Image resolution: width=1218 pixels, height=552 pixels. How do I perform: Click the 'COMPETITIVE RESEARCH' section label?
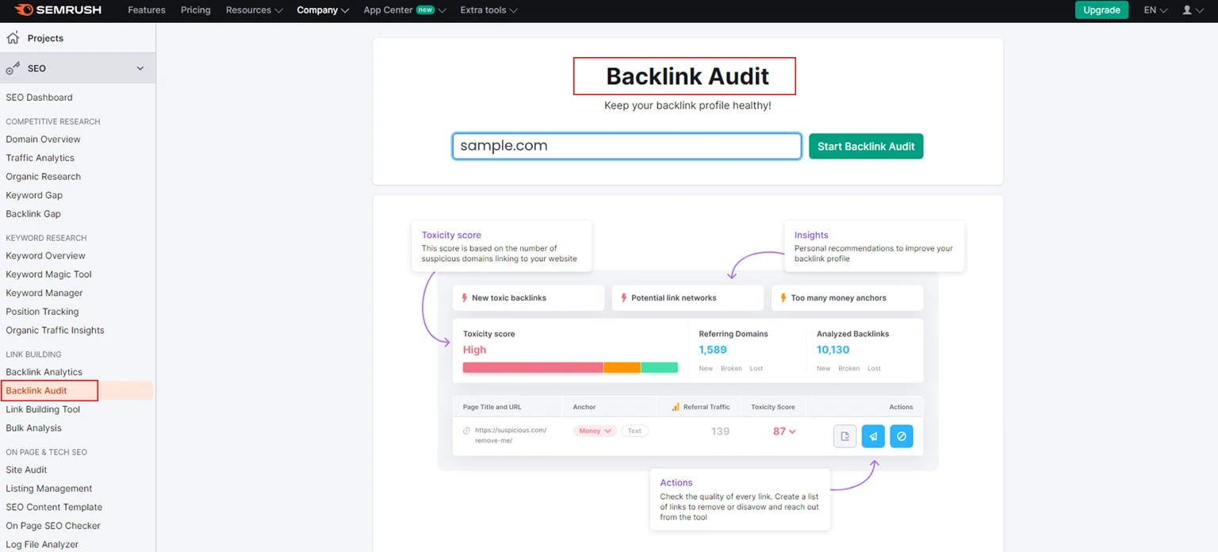tap(53, 121)
